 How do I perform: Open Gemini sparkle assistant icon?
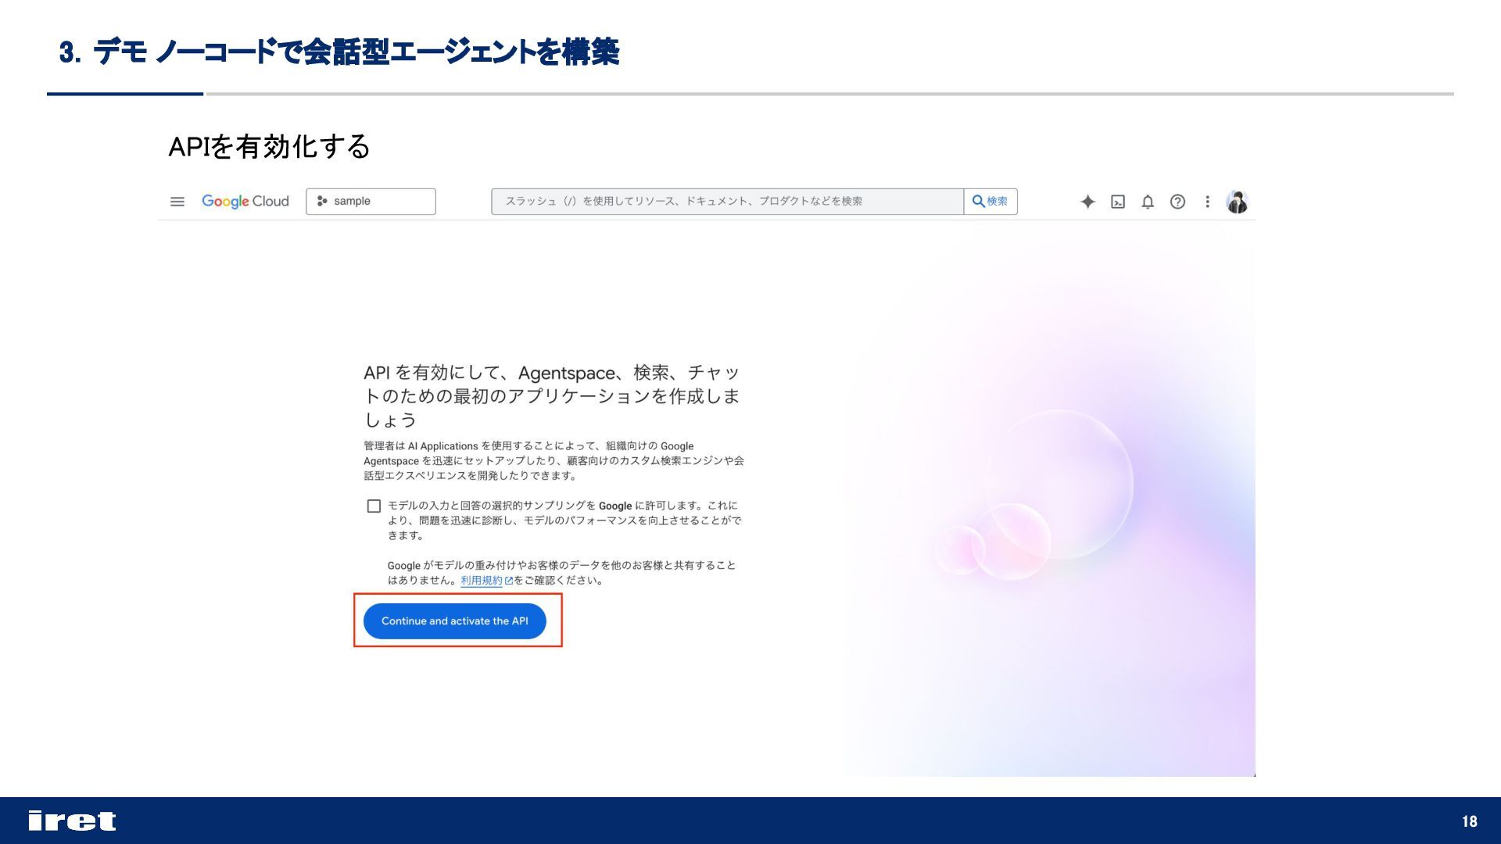(1087, 202)
